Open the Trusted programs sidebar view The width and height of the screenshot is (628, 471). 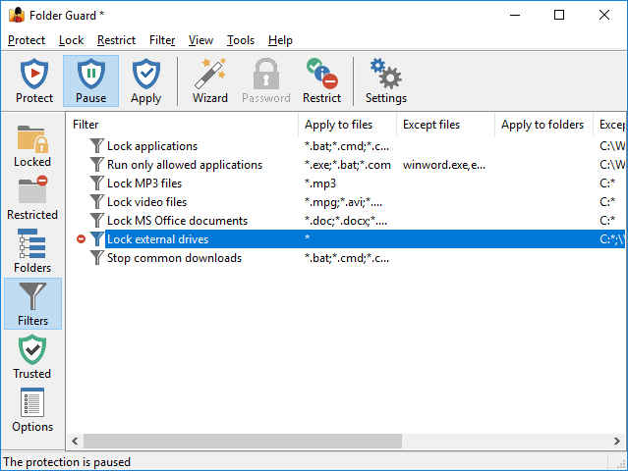tap(32, 357)
